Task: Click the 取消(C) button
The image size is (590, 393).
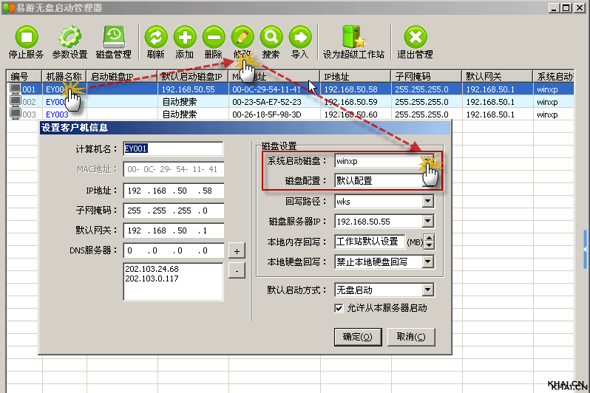Action: [410, 337]
